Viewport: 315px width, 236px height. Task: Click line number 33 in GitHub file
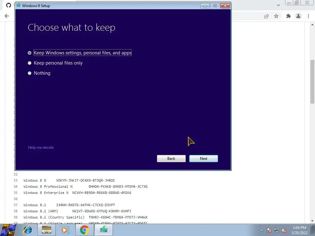[x=15, y=180]
